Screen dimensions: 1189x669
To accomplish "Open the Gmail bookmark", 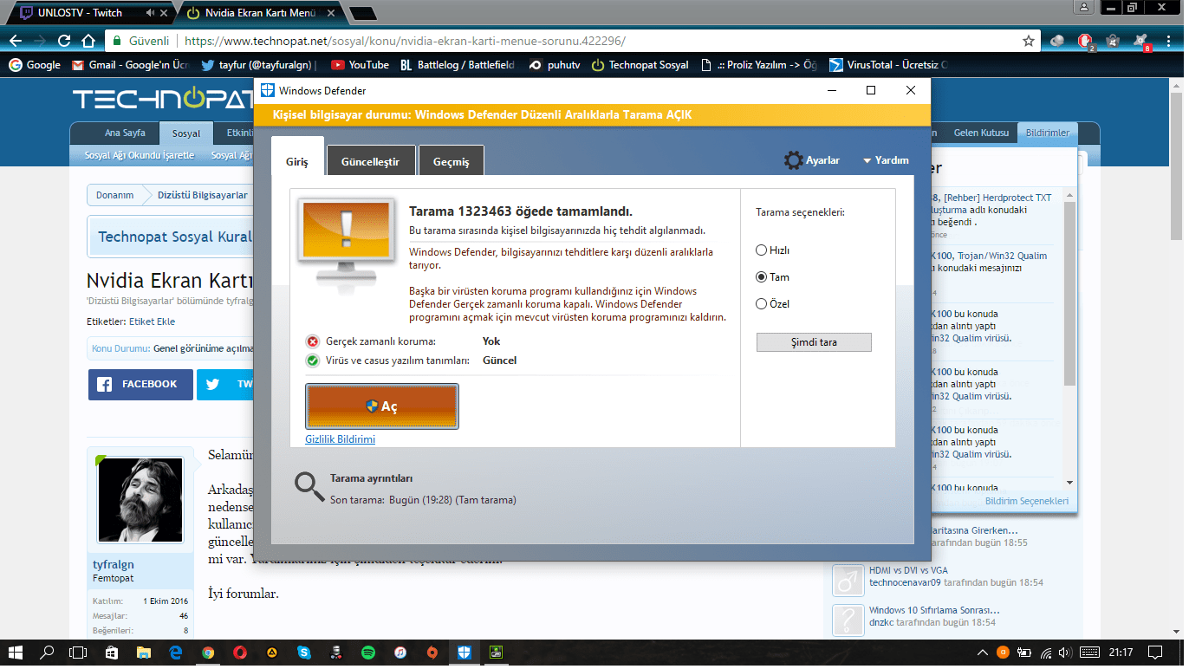I will click(130, 65).
